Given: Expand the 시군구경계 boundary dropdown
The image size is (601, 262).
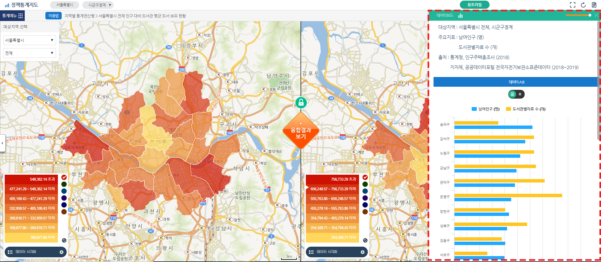Looking at the screenshot, I should (x=98, y=5).
